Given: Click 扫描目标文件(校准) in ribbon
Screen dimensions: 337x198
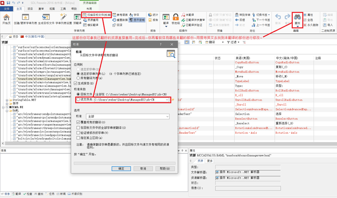Looking at the screenshot, I should pyautogui.click(x=97, y=15).
